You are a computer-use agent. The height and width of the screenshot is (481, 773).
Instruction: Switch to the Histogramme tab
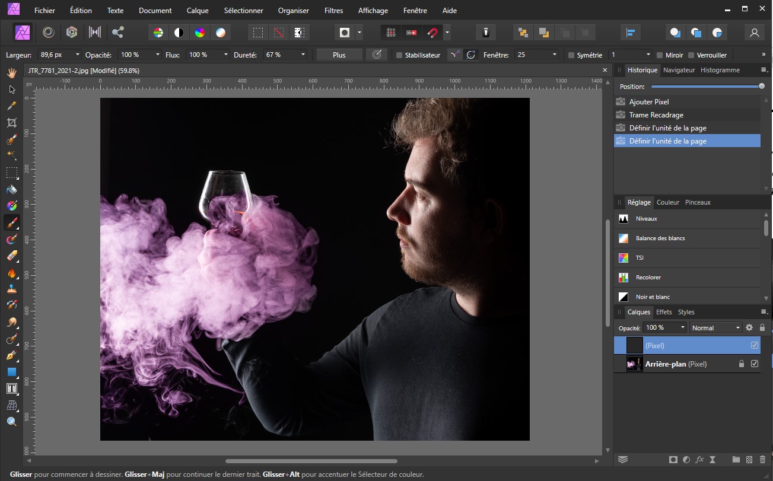pyautogui.click(x=720, y=70)
